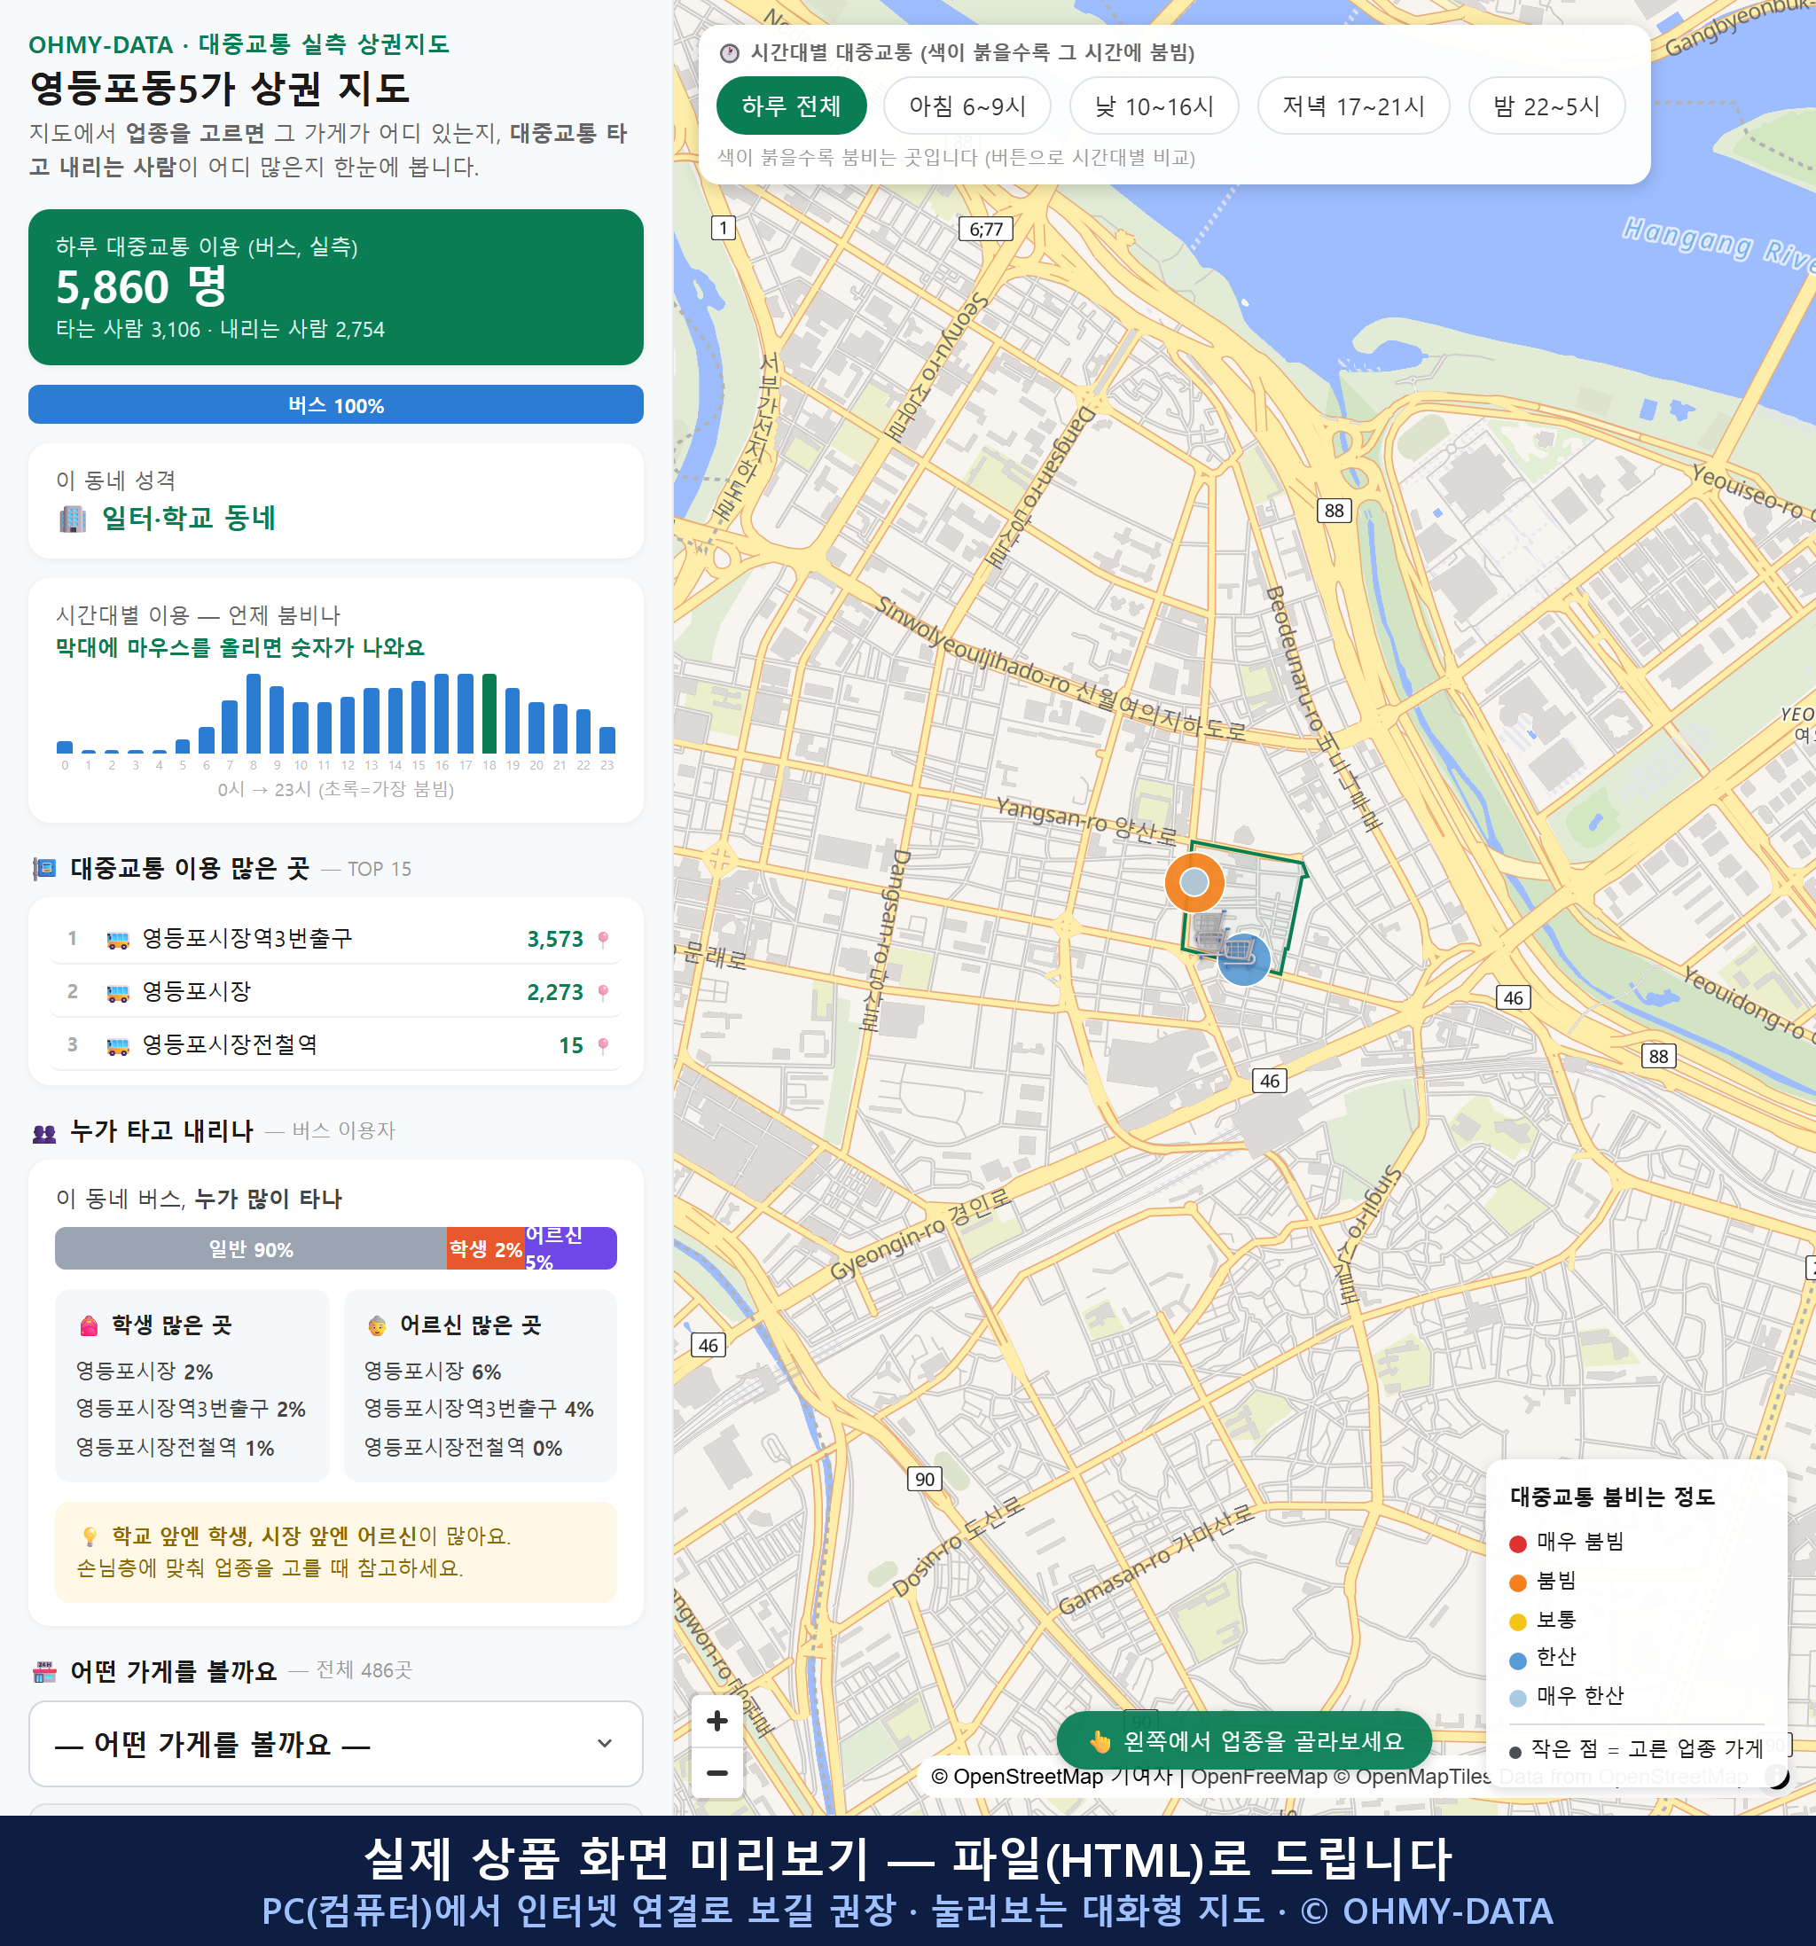Click the 왼쪽에서 업종을 골라보세요 hint button
This screenshot has width=1816, height=1946.
click(x=1244, y=1741)
